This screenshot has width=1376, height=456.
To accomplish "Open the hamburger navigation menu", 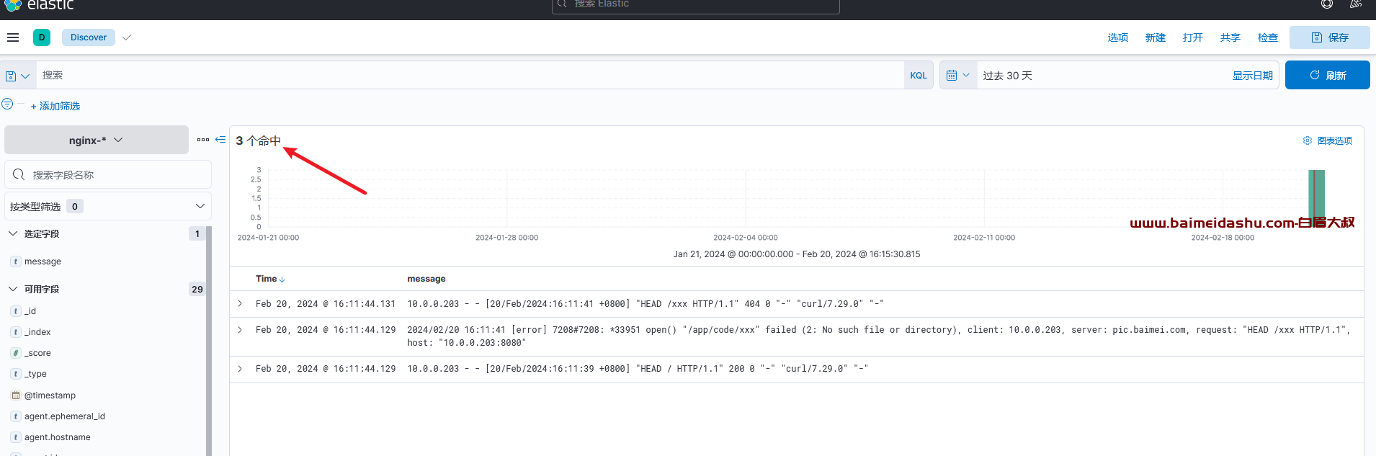I will pos(13,37).
